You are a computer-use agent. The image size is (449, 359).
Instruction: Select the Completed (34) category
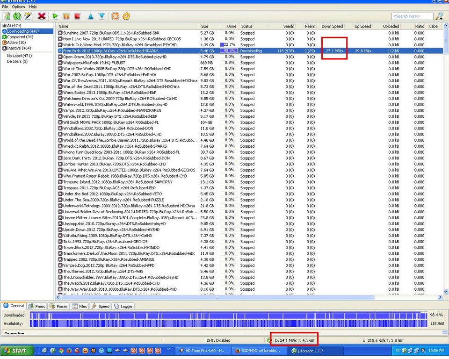point(20,37)
